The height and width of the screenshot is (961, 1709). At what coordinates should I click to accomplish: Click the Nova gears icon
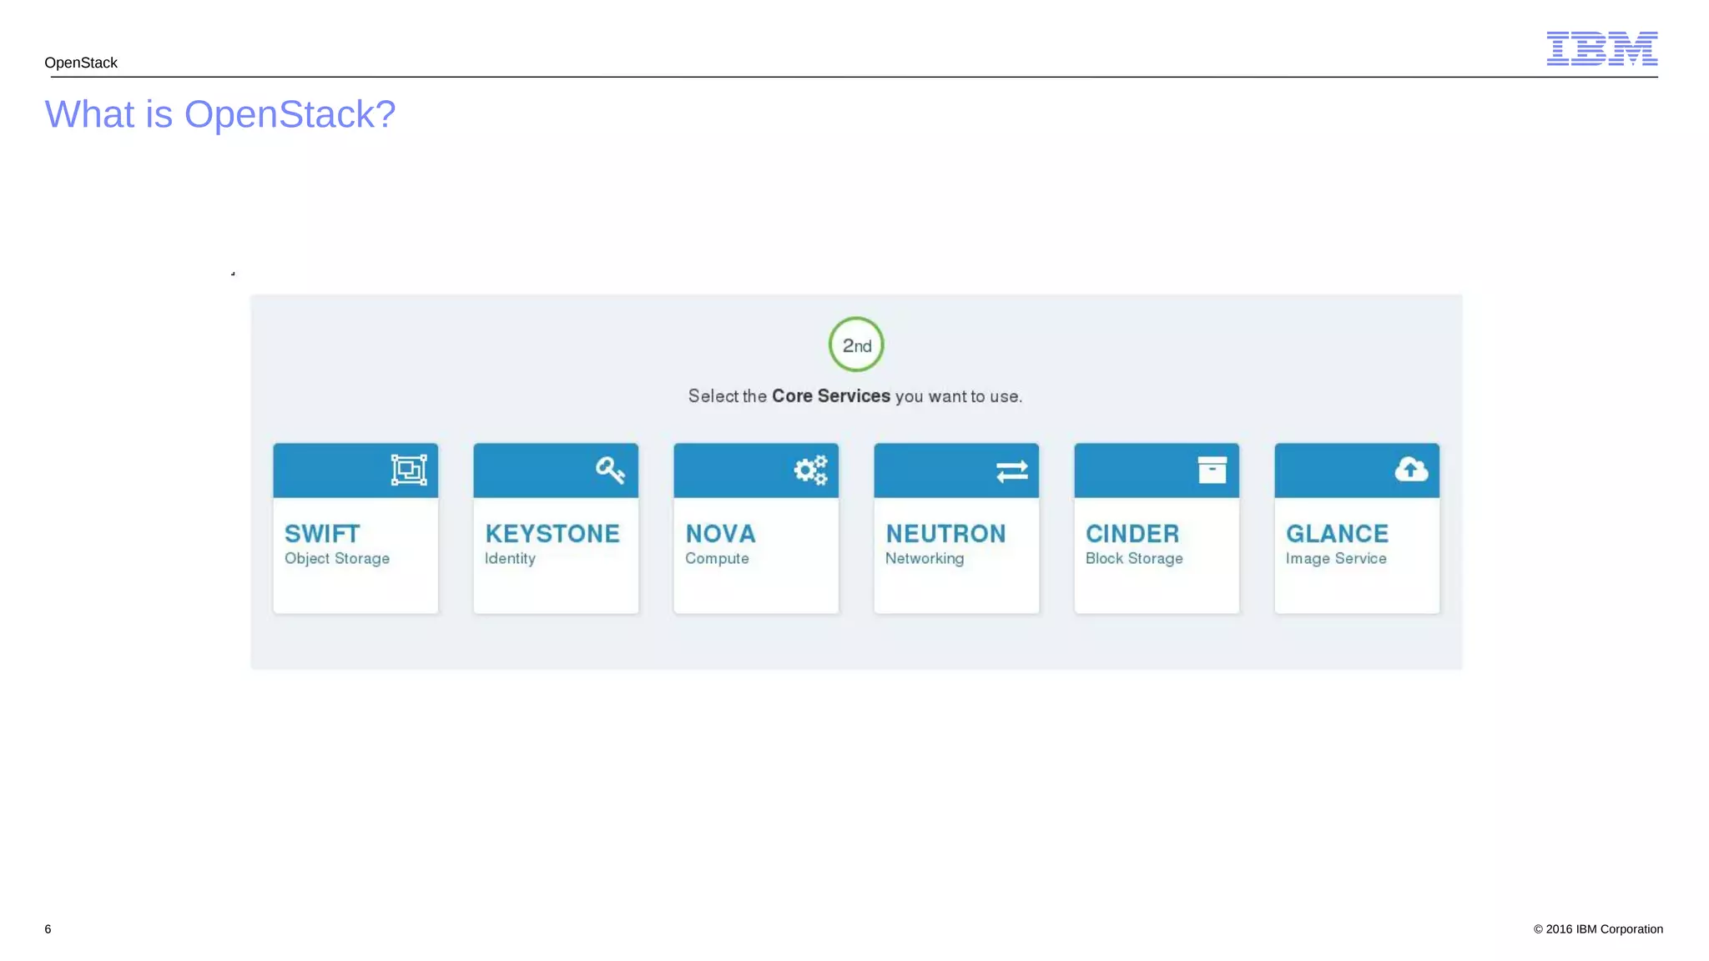point(810,470)
